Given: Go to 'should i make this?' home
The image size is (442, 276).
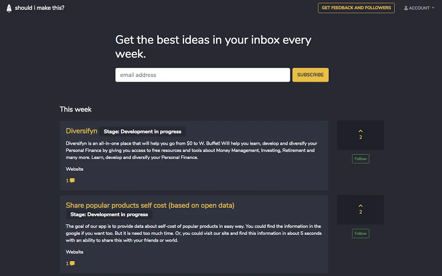Looking at the screenshot, I should (39, 8).
